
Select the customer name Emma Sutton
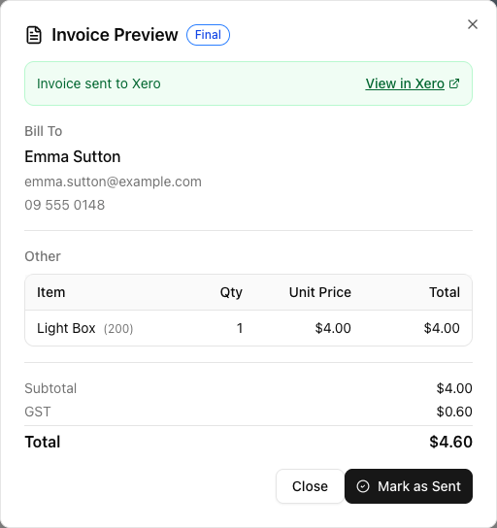(x=73, y=156)
